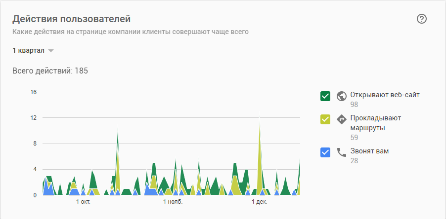Uncheck the yellow-green routes checkbox
The width and height of the screenshot is (446, 219).
[x=325, y=119]
